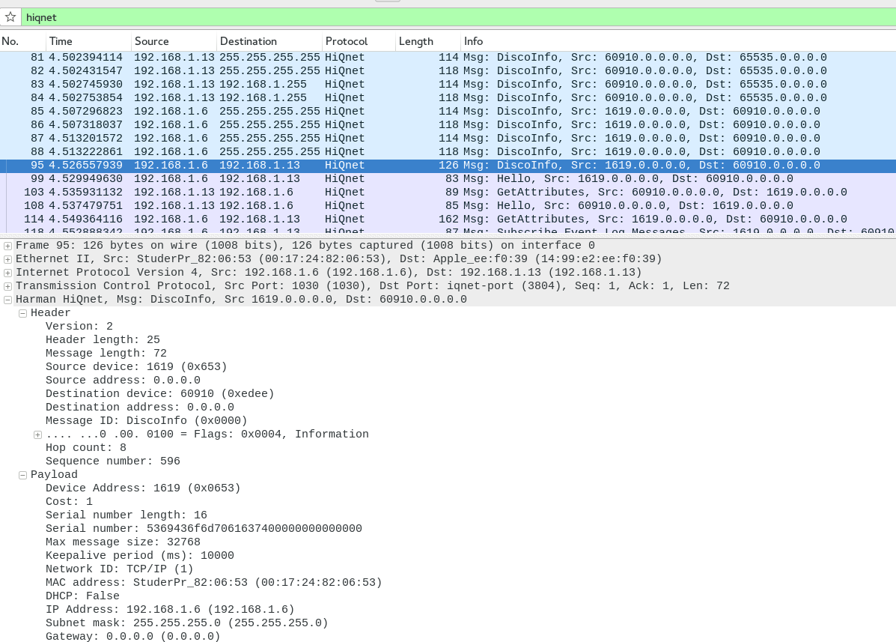Select packet 85 row
The height and width of the screenshot is (642, 896).
[448, 112]
